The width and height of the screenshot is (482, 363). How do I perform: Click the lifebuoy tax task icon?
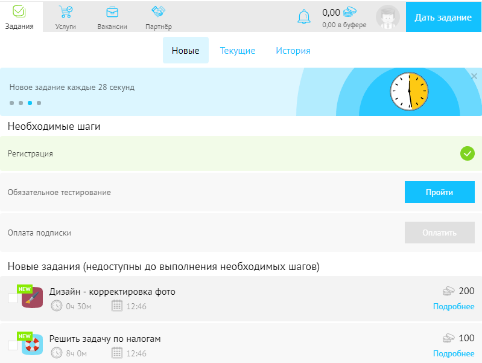[33, 344]
